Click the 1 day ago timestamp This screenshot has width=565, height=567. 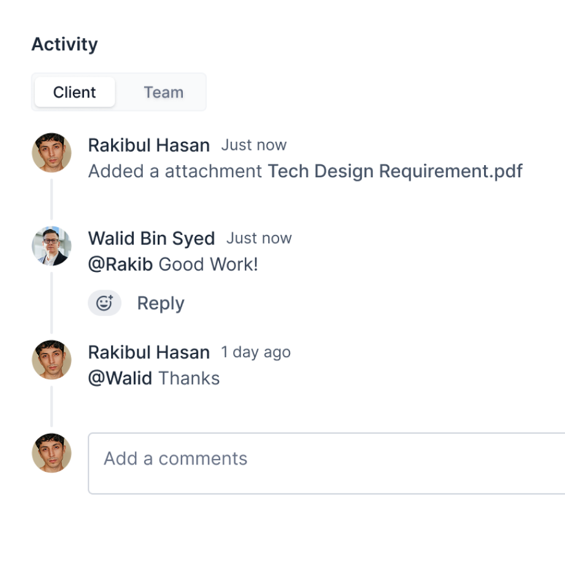click(x=256, y=352)
